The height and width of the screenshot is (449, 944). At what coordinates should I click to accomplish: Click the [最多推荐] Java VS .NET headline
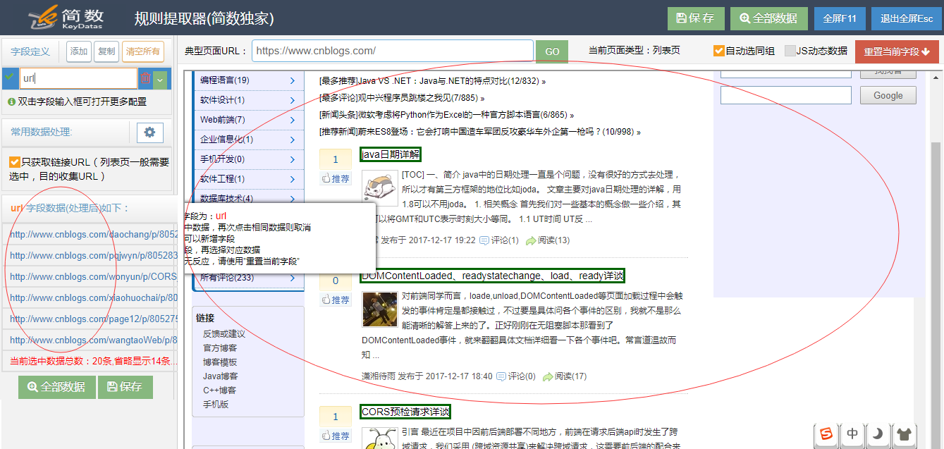tap(432, 81)
